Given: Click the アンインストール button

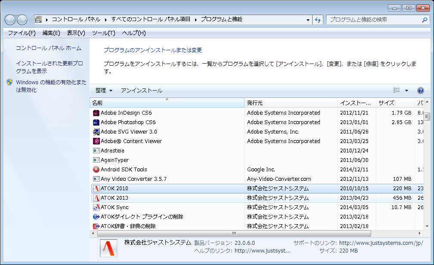Looking at the screenshot, I should coord(142,91).
